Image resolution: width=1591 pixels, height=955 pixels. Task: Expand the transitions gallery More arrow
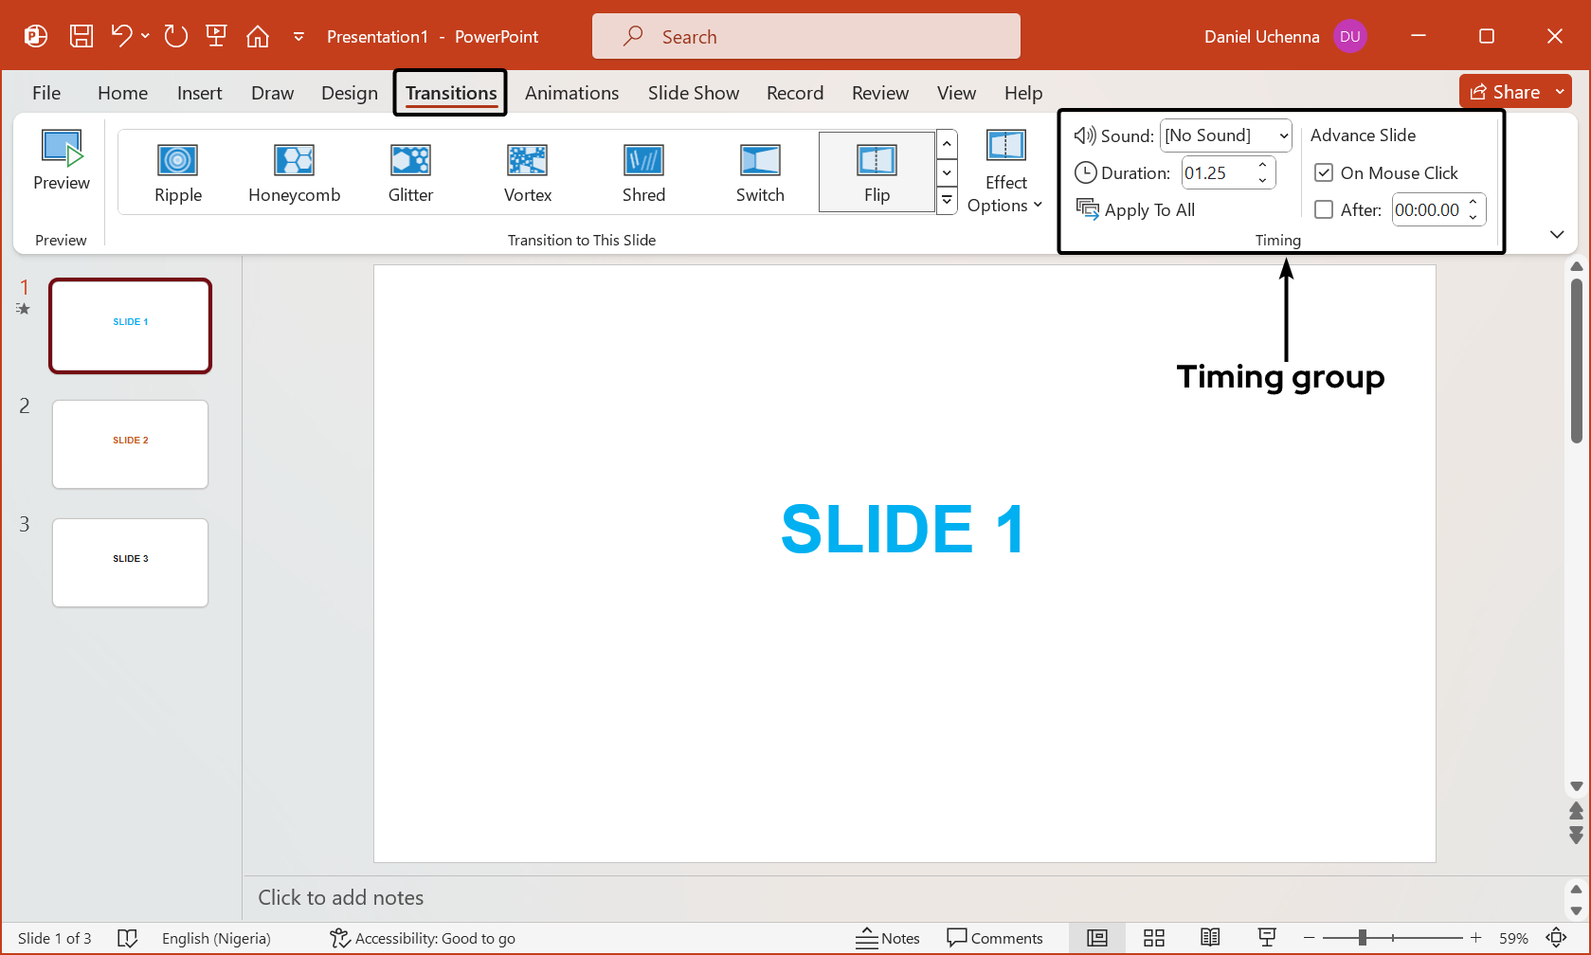pyautogui.click(x=947, y=201)
